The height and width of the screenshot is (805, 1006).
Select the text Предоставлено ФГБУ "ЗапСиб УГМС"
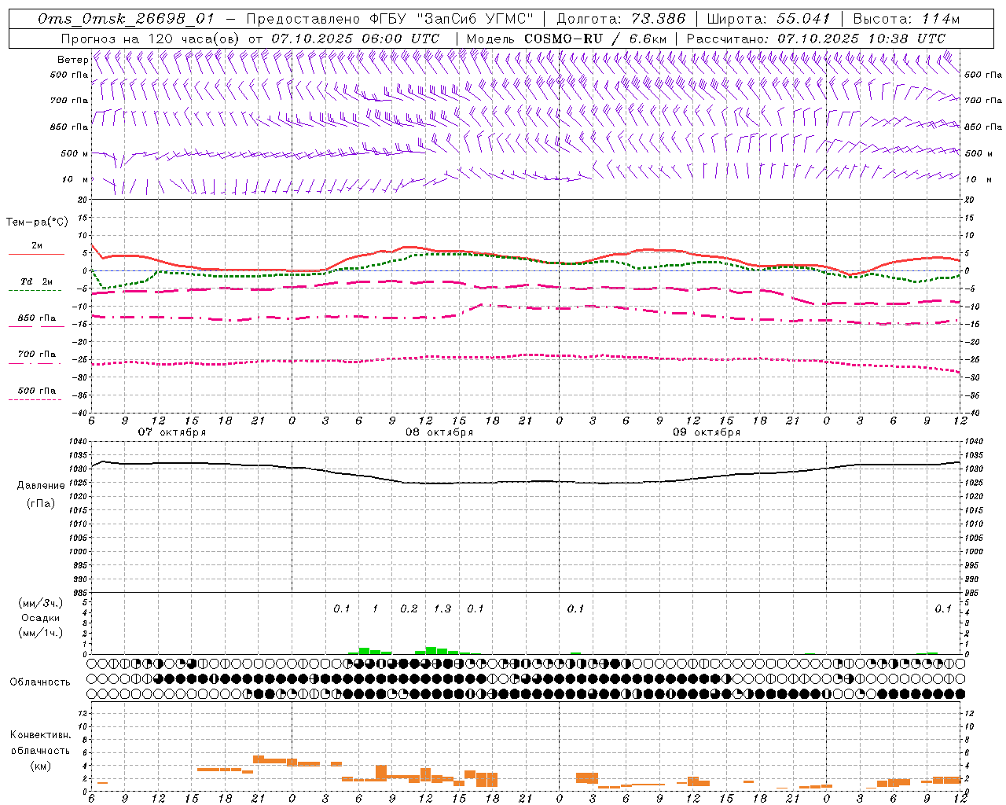(390, 19)
